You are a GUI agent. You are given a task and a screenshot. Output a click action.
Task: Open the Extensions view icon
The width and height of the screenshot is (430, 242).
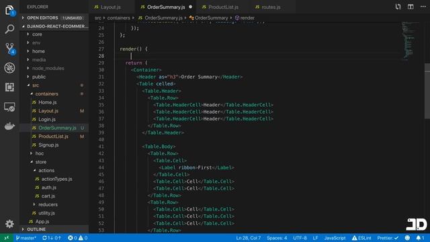[x=9, y=87]
